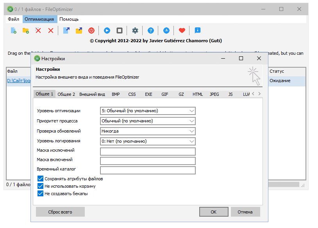Expand the 'Приоритет процесса' dropdown
Screen dimensions: 318x228
[x=148, y=121]
